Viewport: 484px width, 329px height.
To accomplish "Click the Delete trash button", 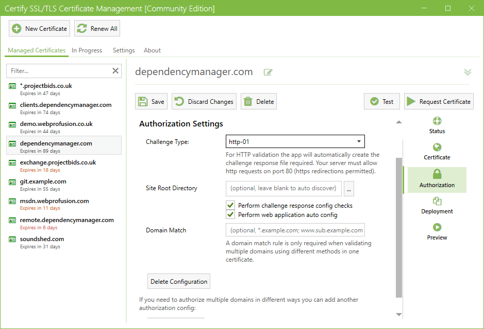I will click(259, 102).
